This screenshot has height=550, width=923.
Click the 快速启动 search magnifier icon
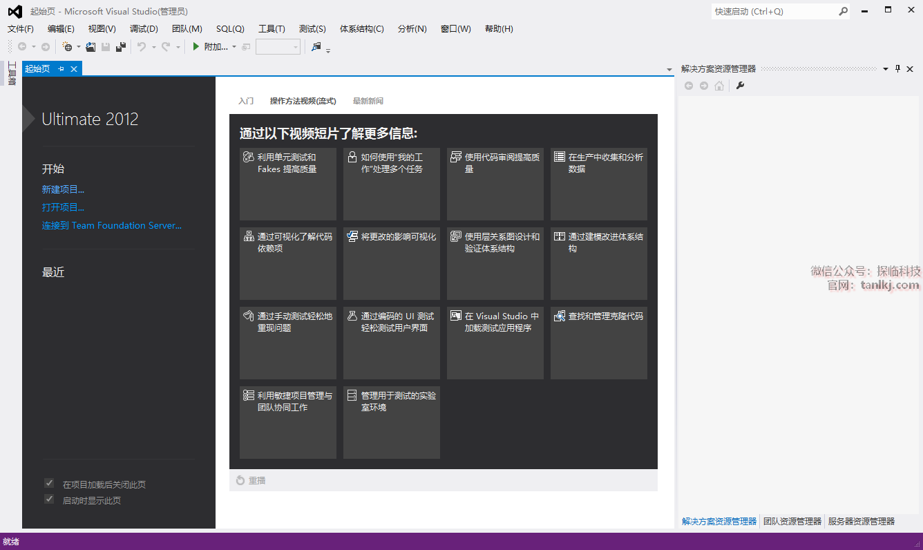(x=843, y=12)
